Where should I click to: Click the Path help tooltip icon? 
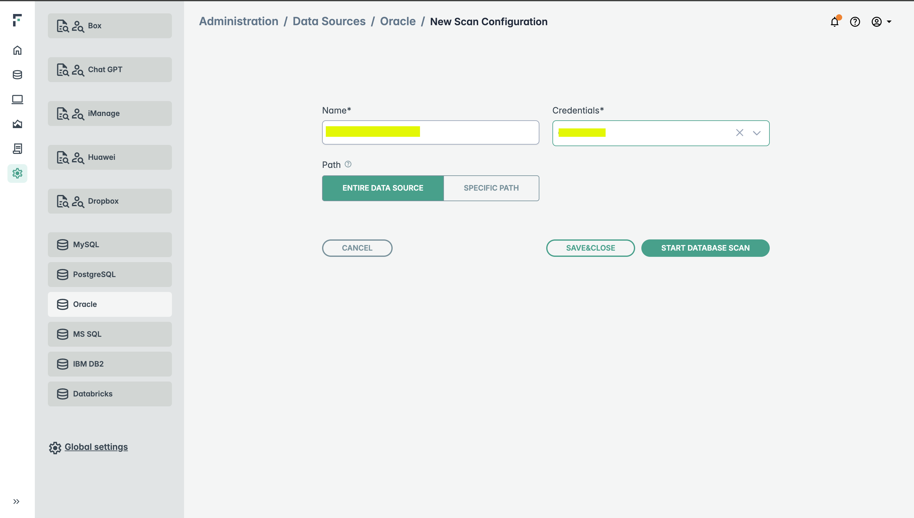click(348, 164)
